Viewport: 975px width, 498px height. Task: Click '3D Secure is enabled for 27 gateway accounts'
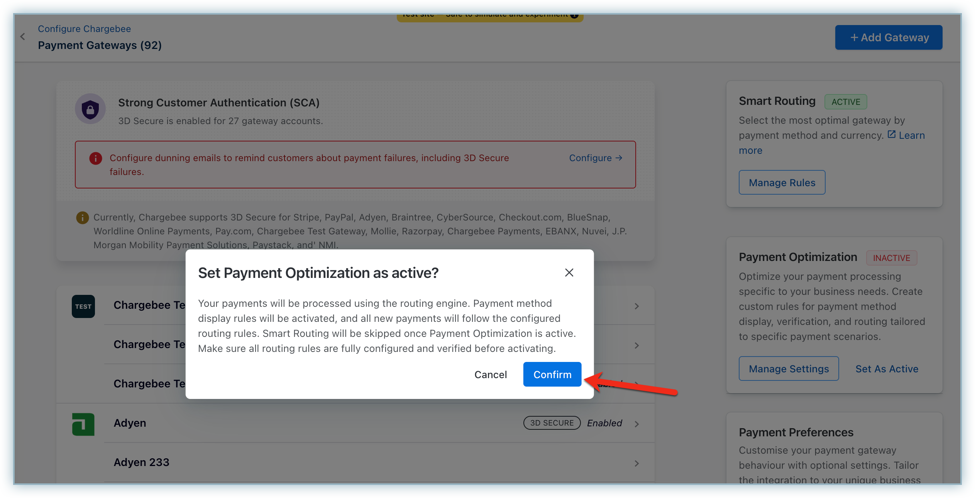[x=220, y=121]
